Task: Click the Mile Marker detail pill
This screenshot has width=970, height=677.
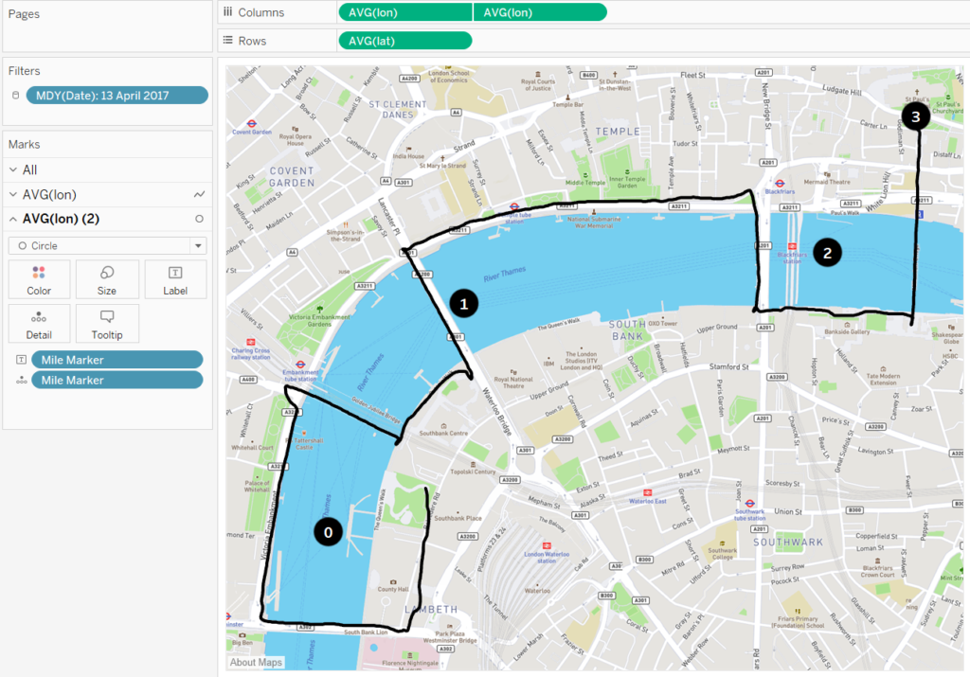Action: tap(117, 381)
